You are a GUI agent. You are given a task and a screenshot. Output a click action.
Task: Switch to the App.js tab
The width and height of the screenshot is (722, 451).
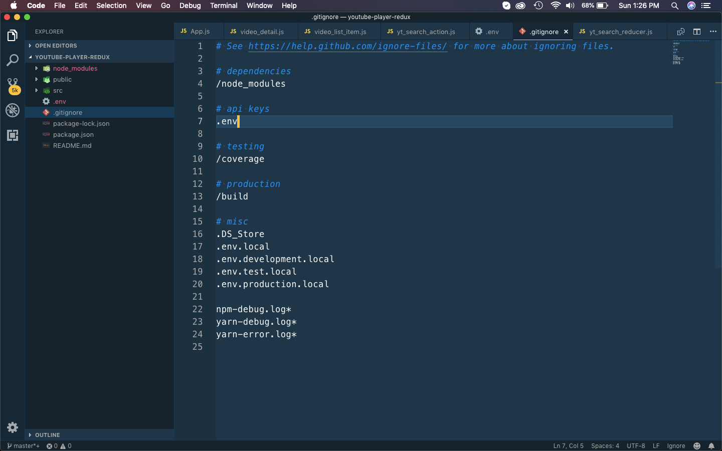click(199, 32)
